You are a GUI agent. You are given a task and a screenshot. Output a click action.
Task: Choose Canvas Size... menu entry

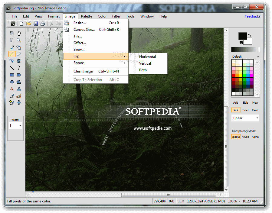[96, 30]
